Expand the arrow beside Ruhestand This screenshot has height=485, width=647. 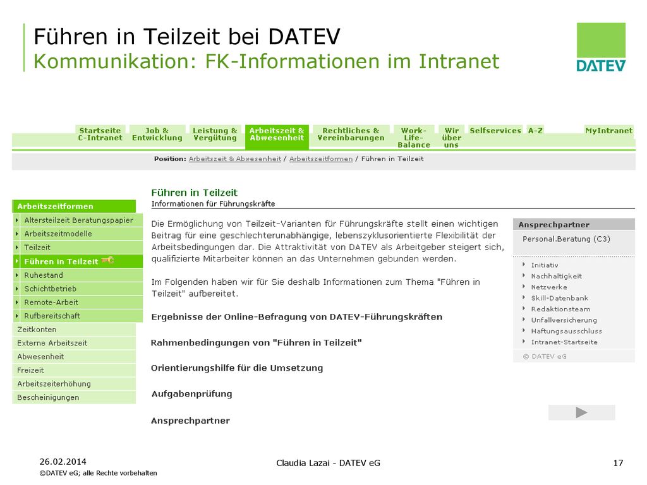[17, 275]
